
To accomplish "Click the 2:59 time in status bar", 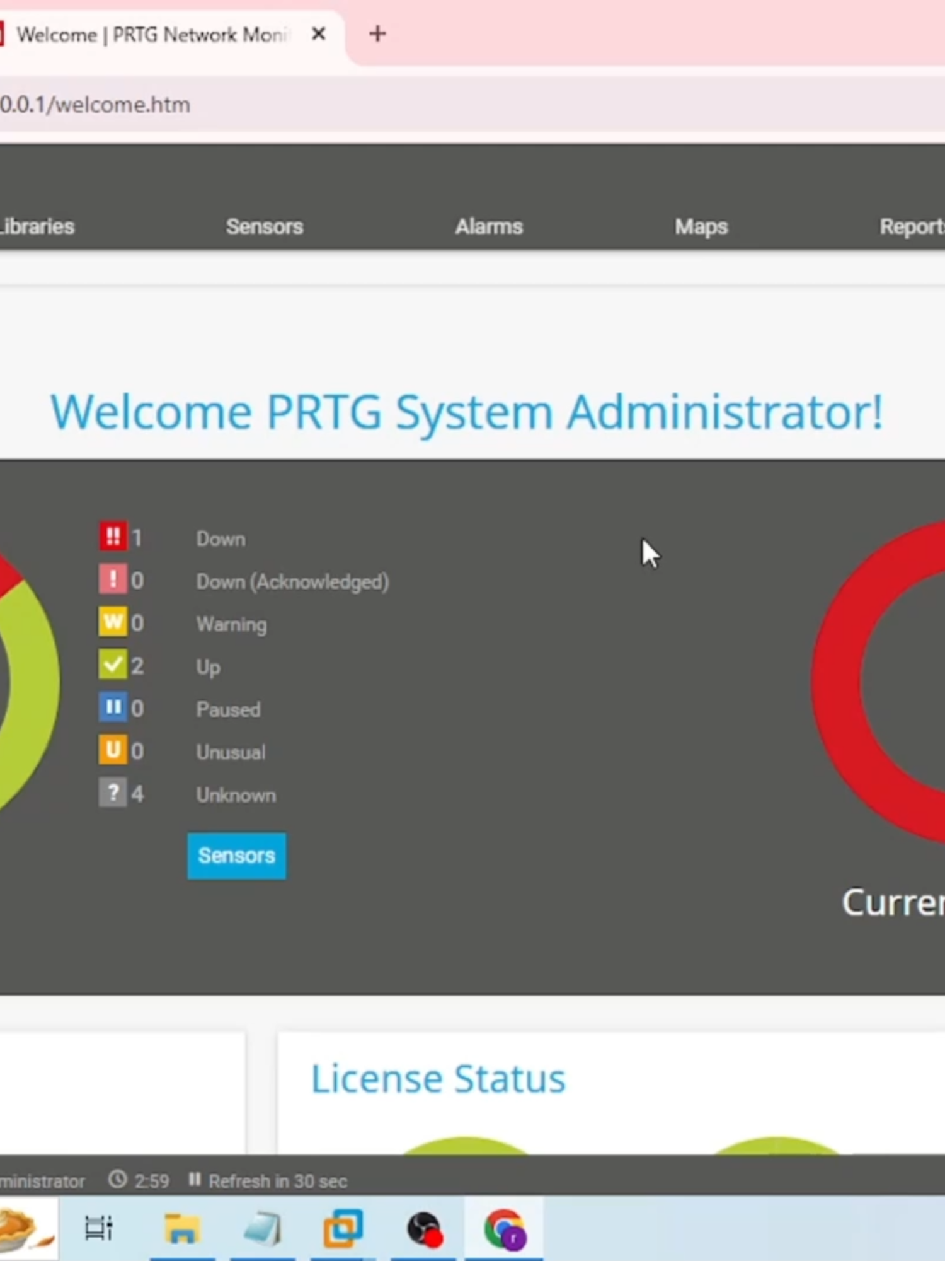I will click(151, 1181).
